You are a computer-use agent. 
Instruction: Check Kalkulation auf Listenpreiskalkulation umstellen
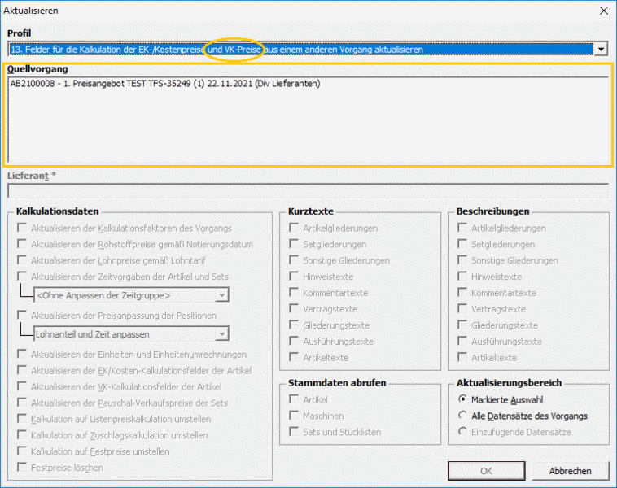pos(22,419)
